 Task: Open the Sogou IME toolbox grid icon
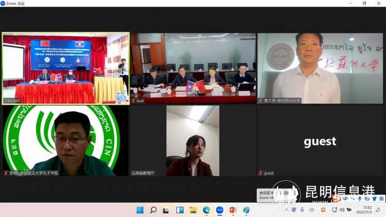[x=381, y=198]
